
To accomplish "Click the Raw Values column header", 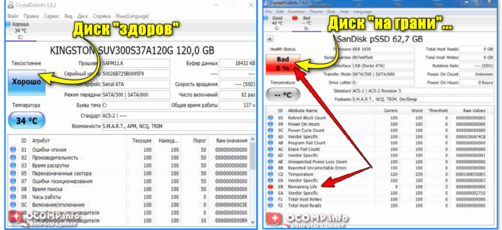I will (474, 111).
